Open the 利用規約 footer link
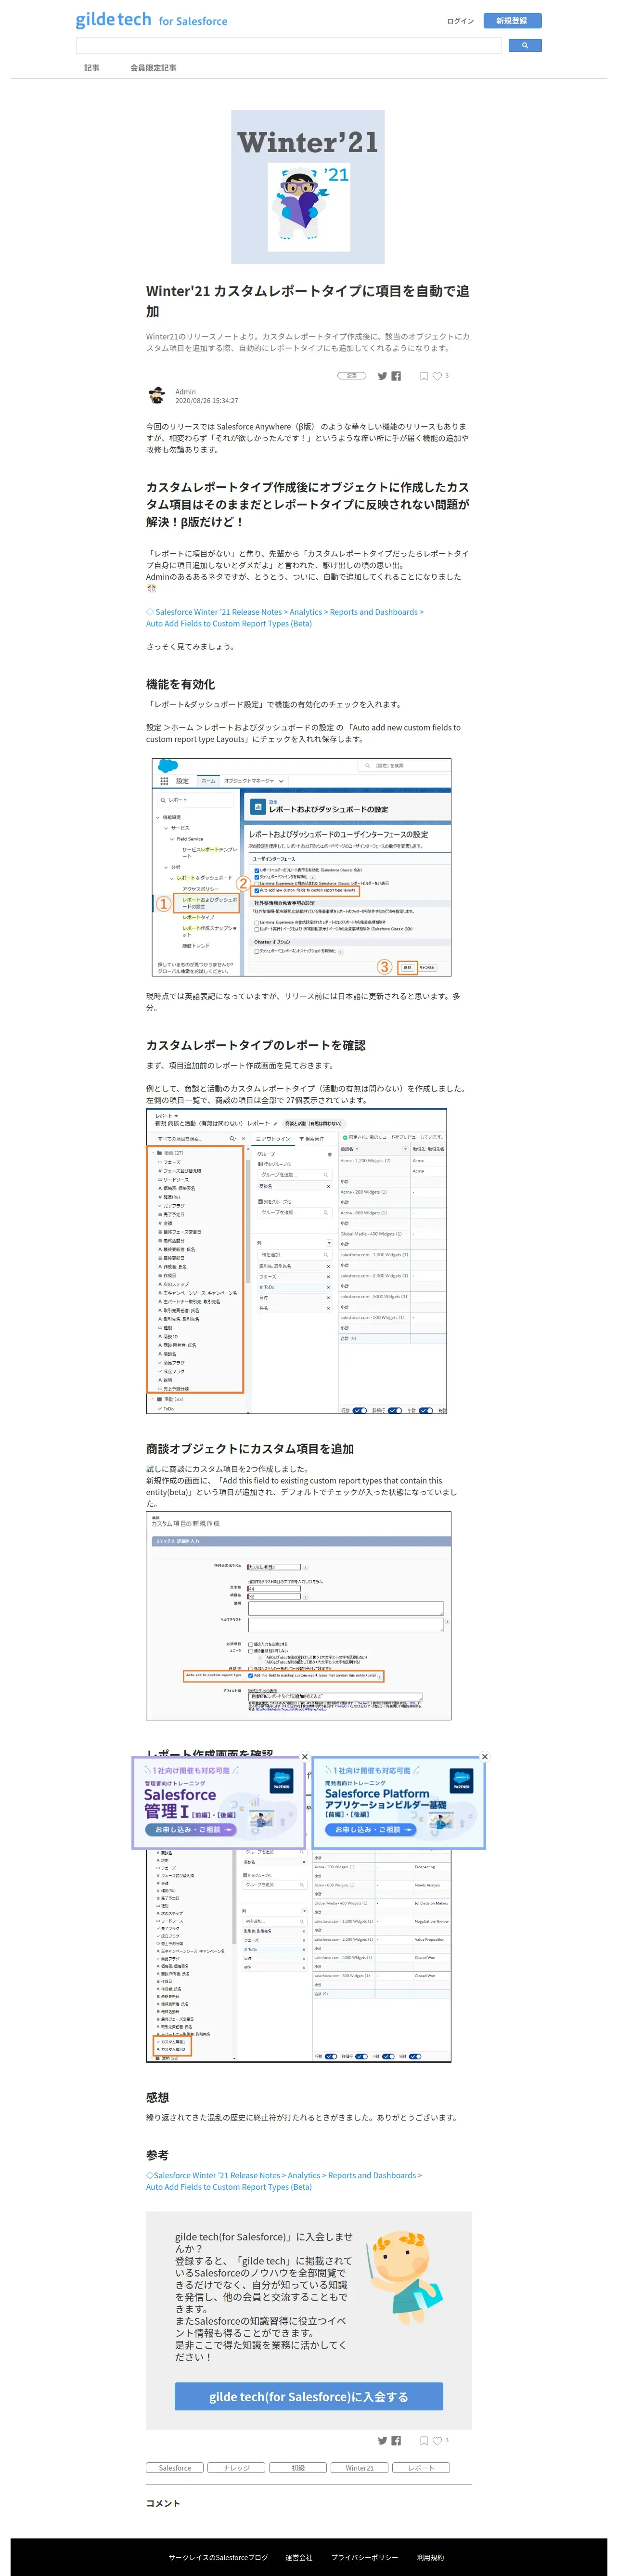This screenshot has width=618, height=2576. (x=430, y=2557)
